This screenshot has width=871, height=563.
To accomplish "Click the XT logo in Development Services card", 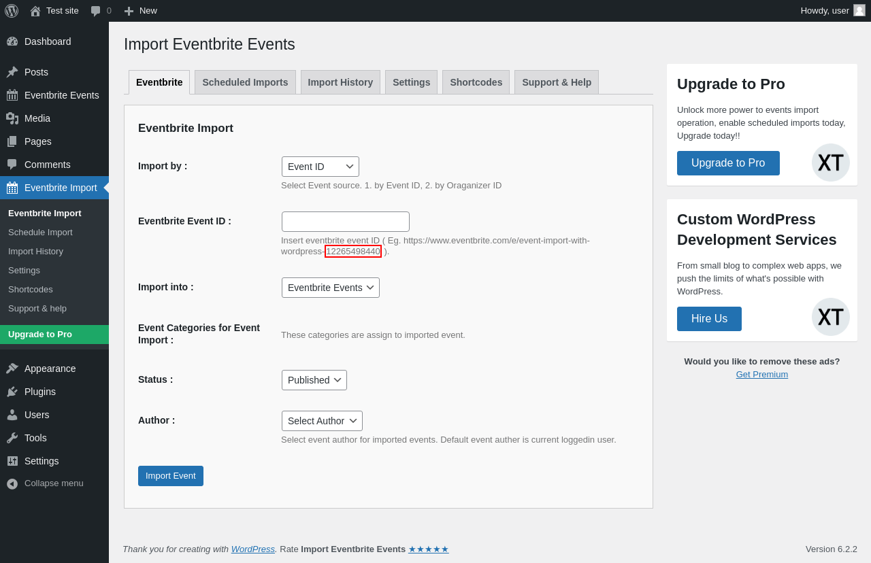I will coord(831,317).
